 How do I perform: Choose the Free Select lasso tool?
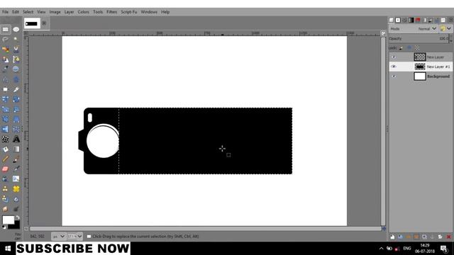5,40
